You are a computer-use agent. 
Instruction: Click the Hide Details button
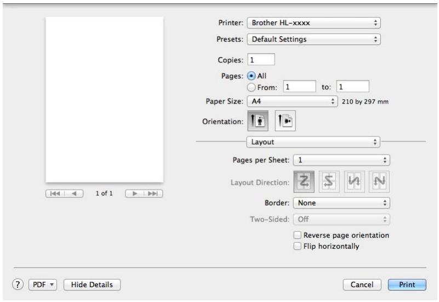pos(92,284)
